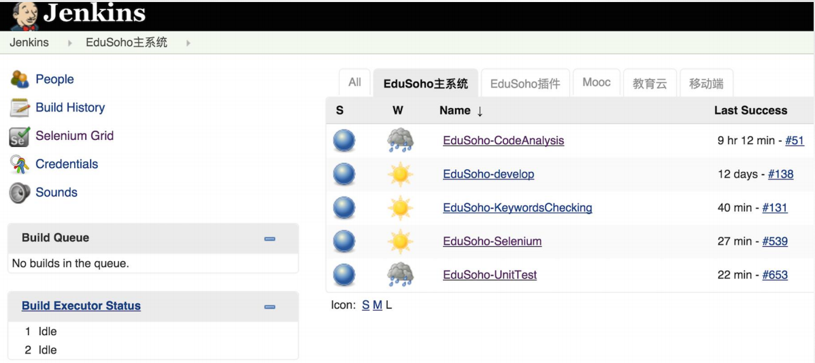Click blue status ball for EduSoho-KeywordsChecking
Image resolution: width=815 pixels, height=363 pixels.
(344, 208)
